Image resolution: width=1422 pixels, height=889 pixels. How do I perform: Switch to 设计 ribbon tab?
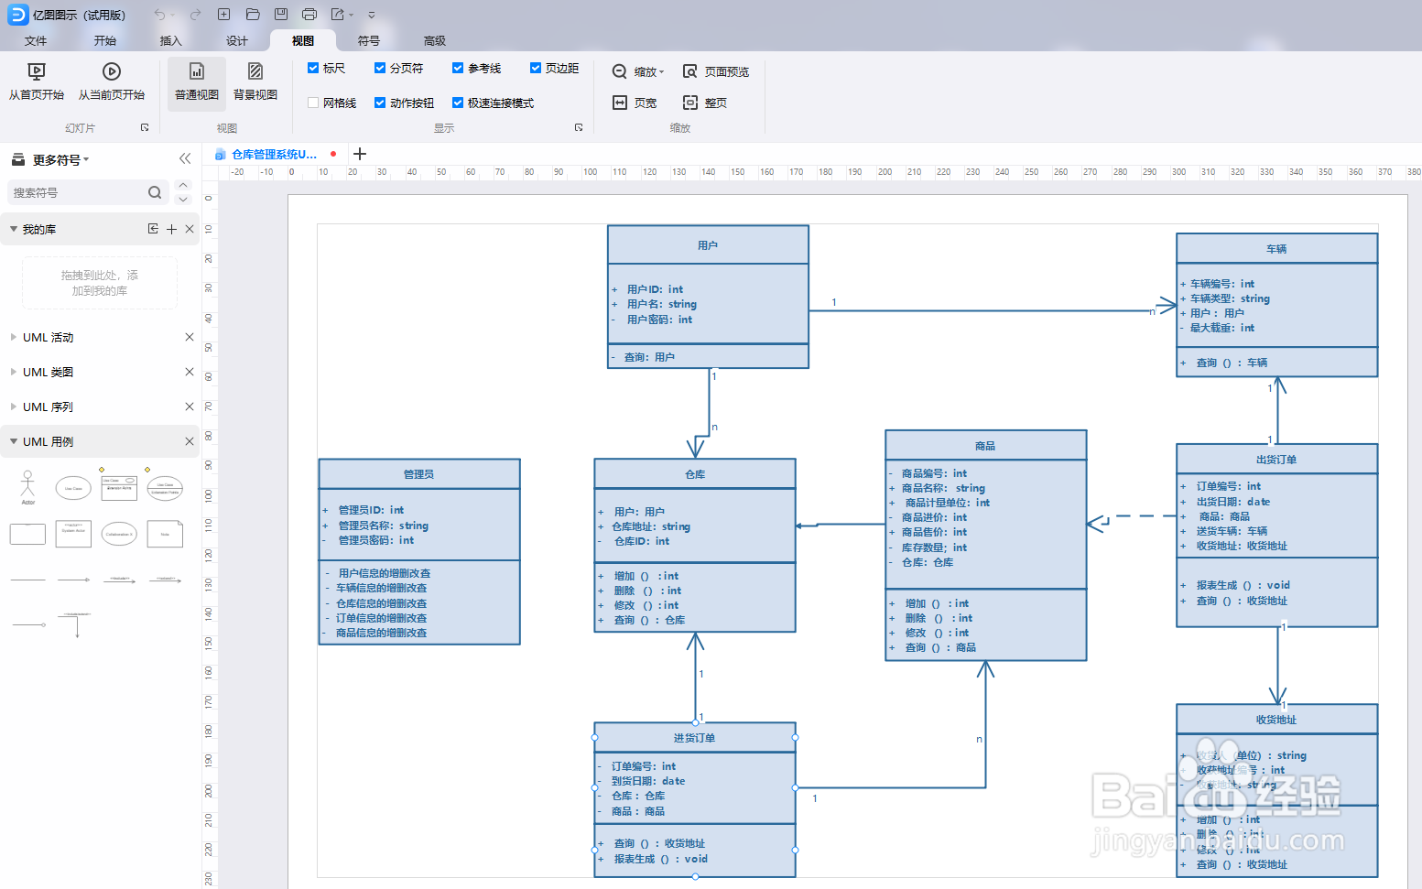pos(237,40)
